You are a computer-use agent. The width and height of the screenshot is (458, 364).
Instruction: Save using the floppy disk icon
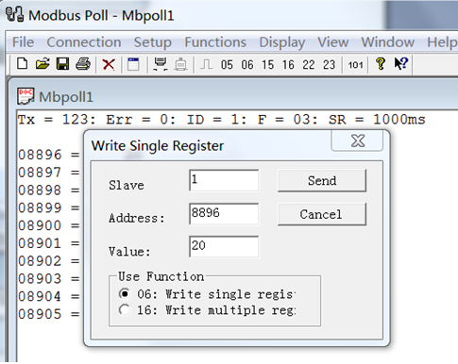pos(62,64)
